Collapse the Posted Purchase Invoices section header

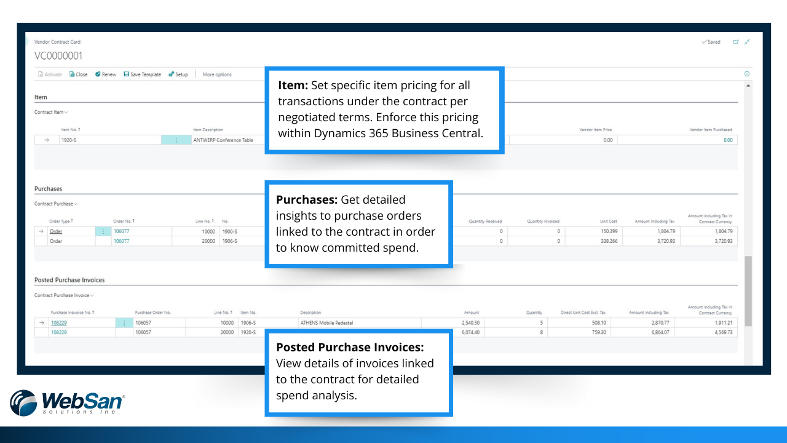(x=69, y=280)
